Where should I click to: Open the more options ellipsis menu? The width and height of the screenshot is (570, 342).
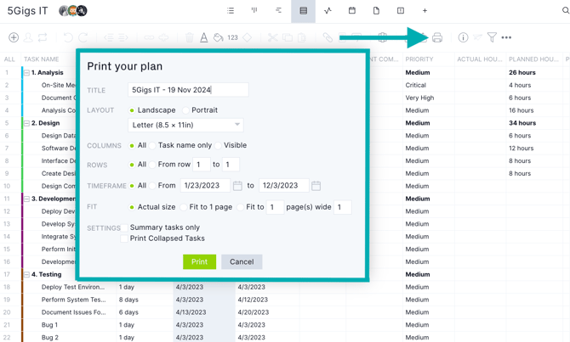click(x=506, y=37)
